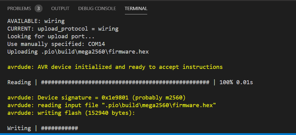Click the "CURRENT: upload_protocol = wiring" line
The image size is (296, 135).
click(x=63, y=29)
